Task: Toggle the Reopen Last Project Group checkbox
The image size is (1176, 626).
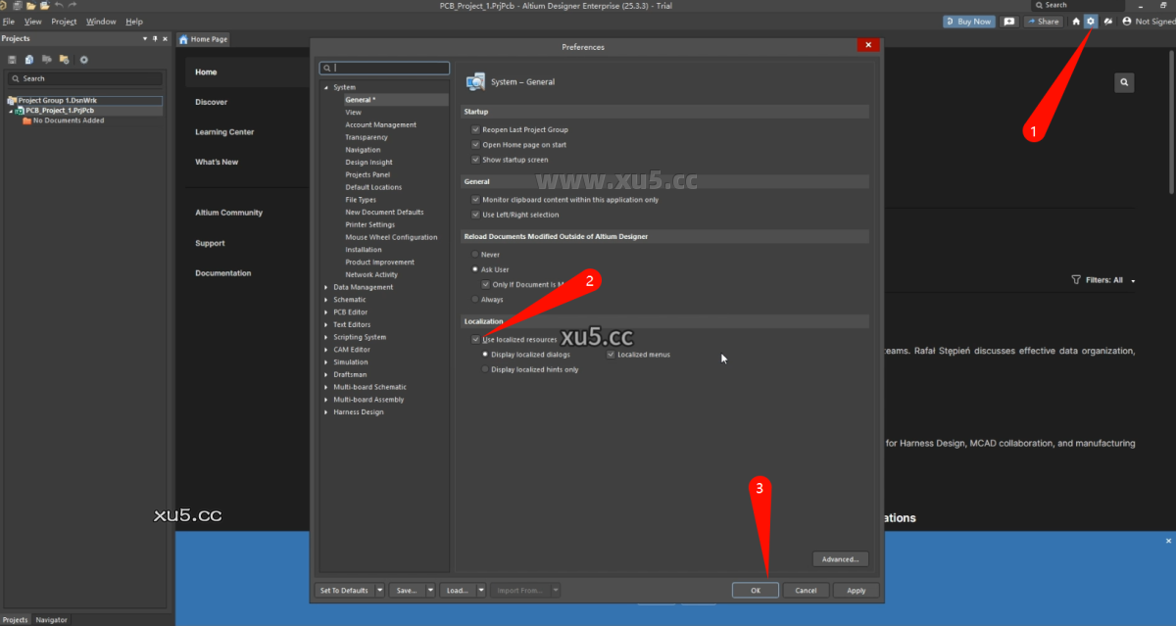Action: 475,129
